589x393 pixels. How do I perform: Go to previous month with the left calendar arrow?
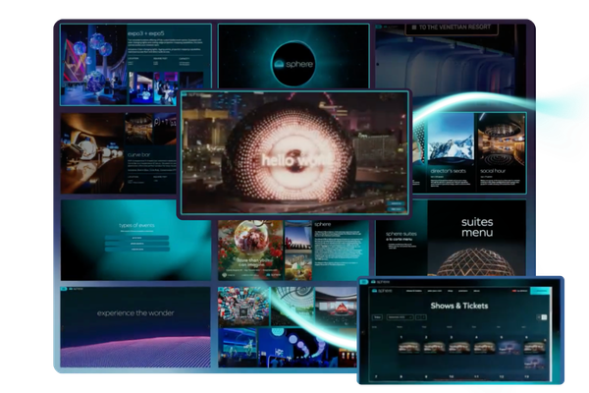tap(418, 317)
